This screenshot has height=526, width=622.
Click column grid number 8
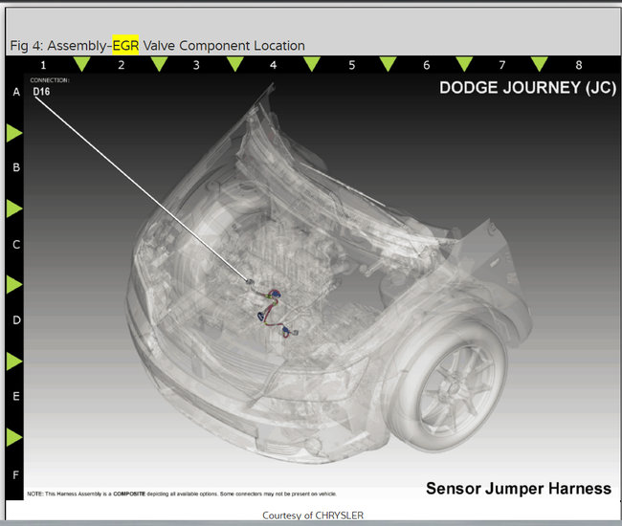pyautogui.click(x=579, y=65)
